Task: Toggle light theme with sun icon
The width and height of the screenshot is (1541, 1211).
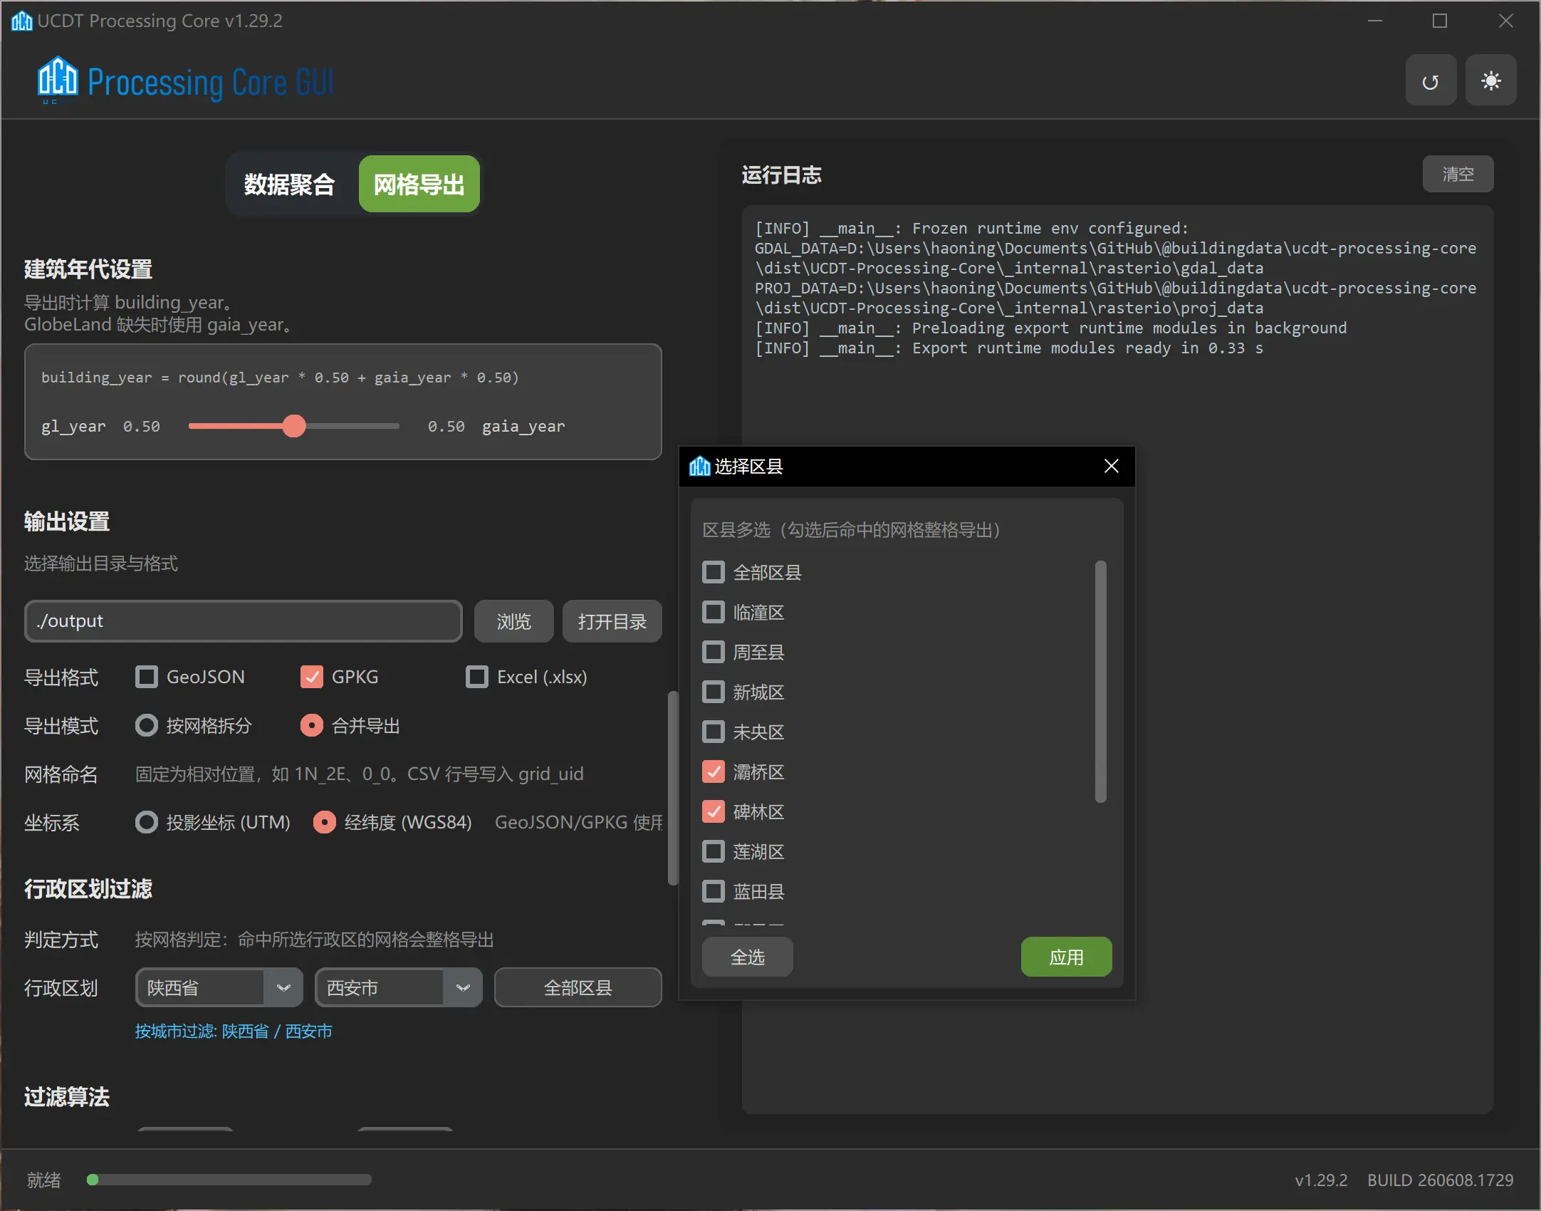Action: tap(1490, 81)
